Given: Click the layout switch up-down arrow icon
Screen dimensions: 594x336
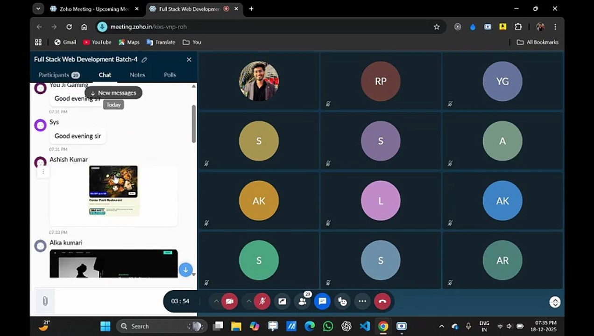Looking at the screenshot, I should [x=555, y=302].
